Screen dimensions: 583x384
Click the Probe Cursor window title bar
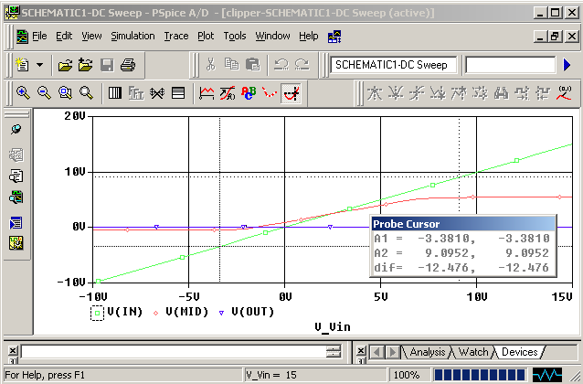(x=463, y=224)
